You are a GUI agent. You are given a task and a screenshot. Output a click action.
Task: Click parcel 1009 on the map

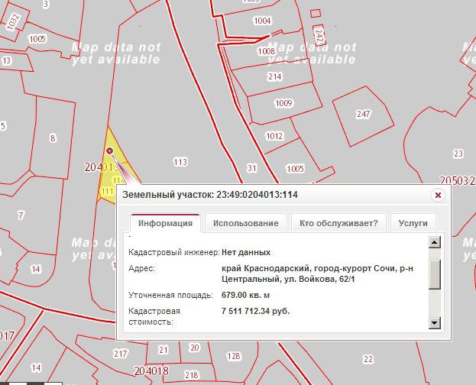283,103
